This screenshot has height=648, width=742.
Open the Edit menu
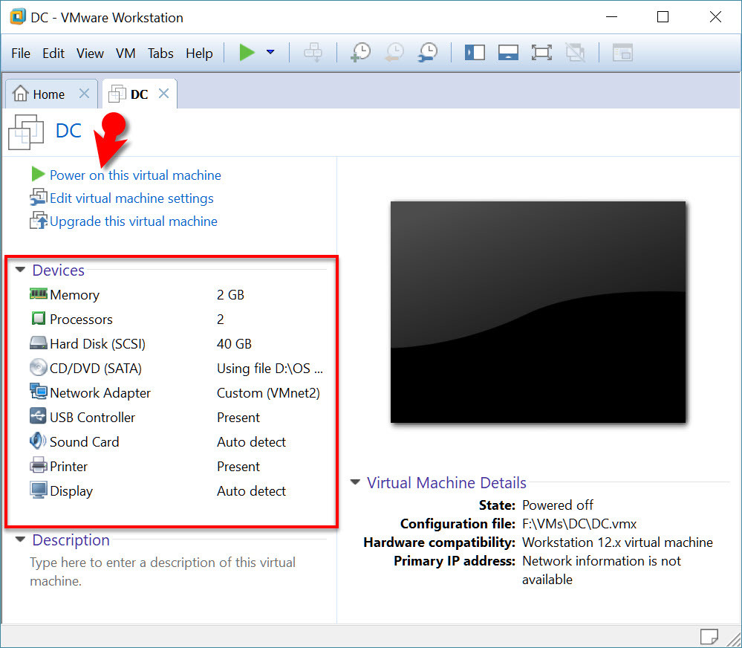(53, 54)
